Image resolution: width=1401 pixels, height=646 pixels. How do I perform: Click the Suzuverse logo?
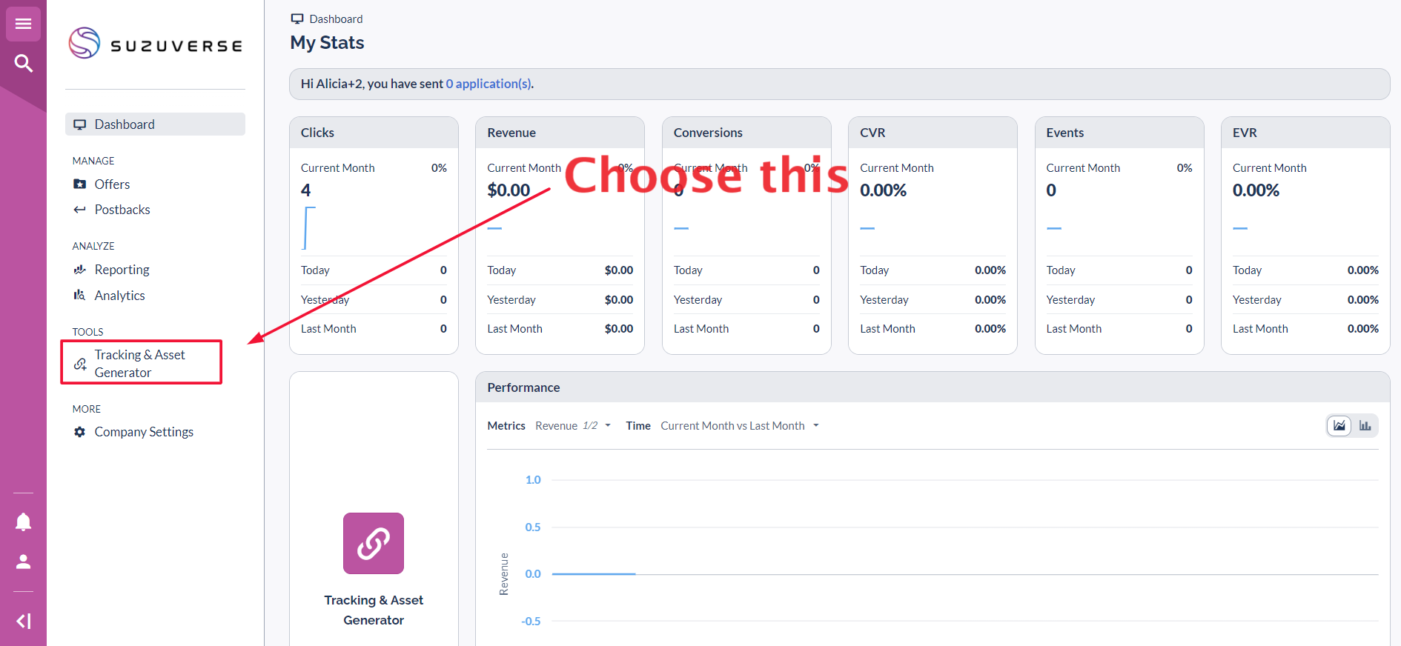pyautogui.click(x=156, y=44)
